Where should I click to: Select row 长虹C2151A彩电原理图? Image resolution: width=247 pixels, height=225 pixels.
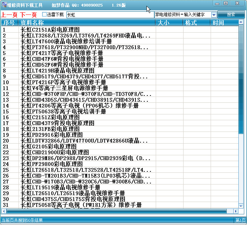(x=120, y=30)
